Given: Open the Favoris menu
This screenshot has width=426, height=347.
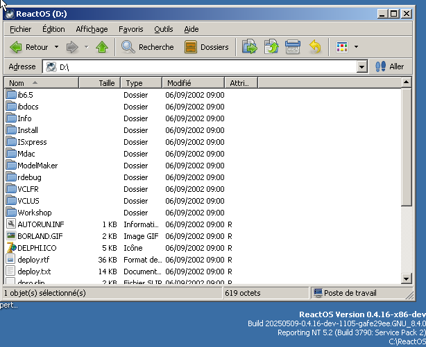Looking at the screenshot, I should (x=131, y=29).
